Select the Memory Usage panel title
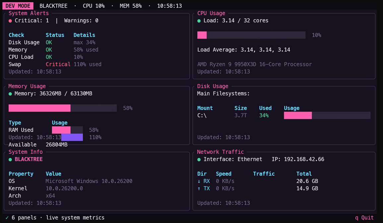Image resolution: width=383 pixels, height=223 pixels. pyautogui.click(x=27, y=86)
